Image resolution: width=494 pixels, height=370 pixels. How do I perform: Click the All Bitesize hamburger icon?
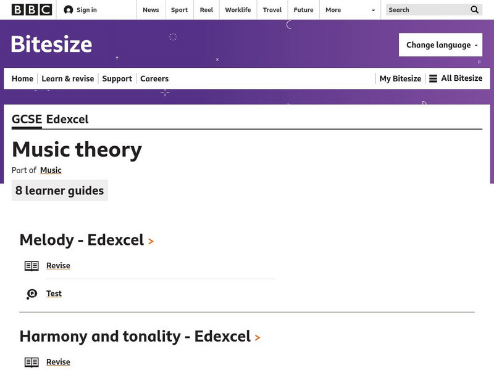(433, 79)
